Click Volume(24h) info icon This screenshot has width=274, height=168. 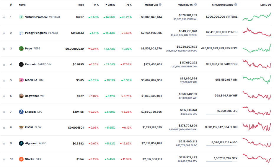point(195,5)
